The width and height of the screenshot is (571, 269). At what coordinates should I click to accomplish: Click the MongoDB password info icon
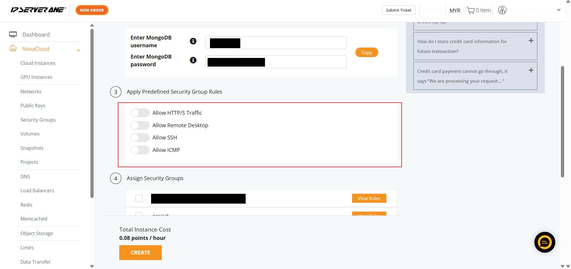(x=193, y=60)
